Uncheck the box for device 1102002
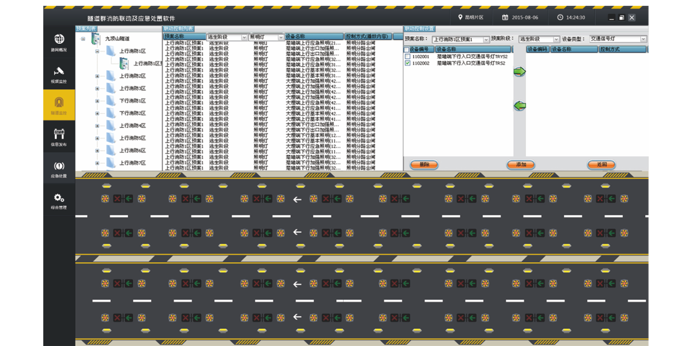 [408, 63]
